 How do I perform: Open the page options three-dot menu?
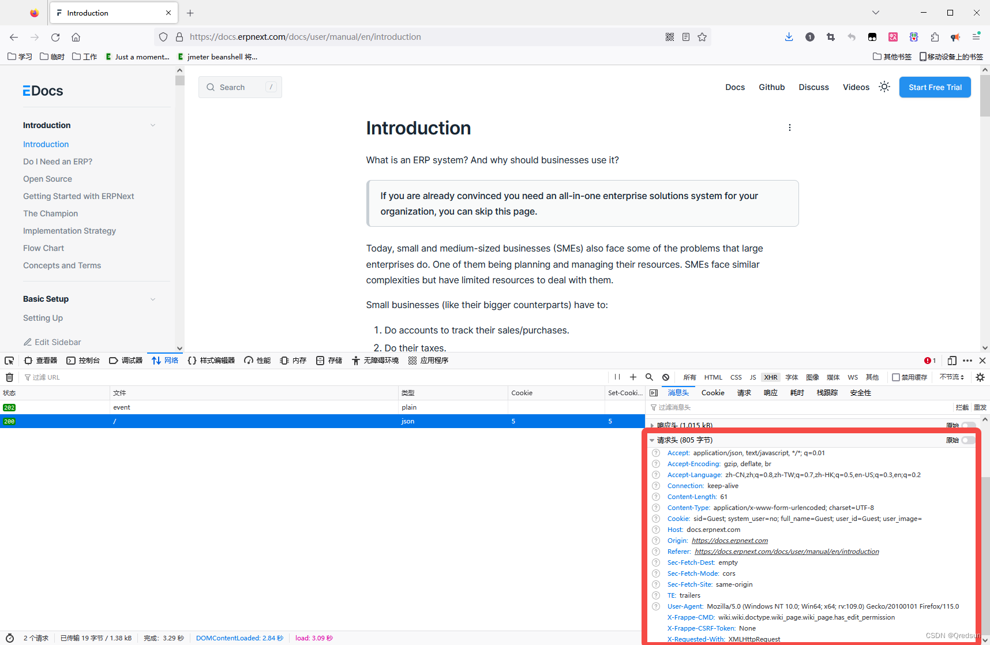[x=790, y=127]
